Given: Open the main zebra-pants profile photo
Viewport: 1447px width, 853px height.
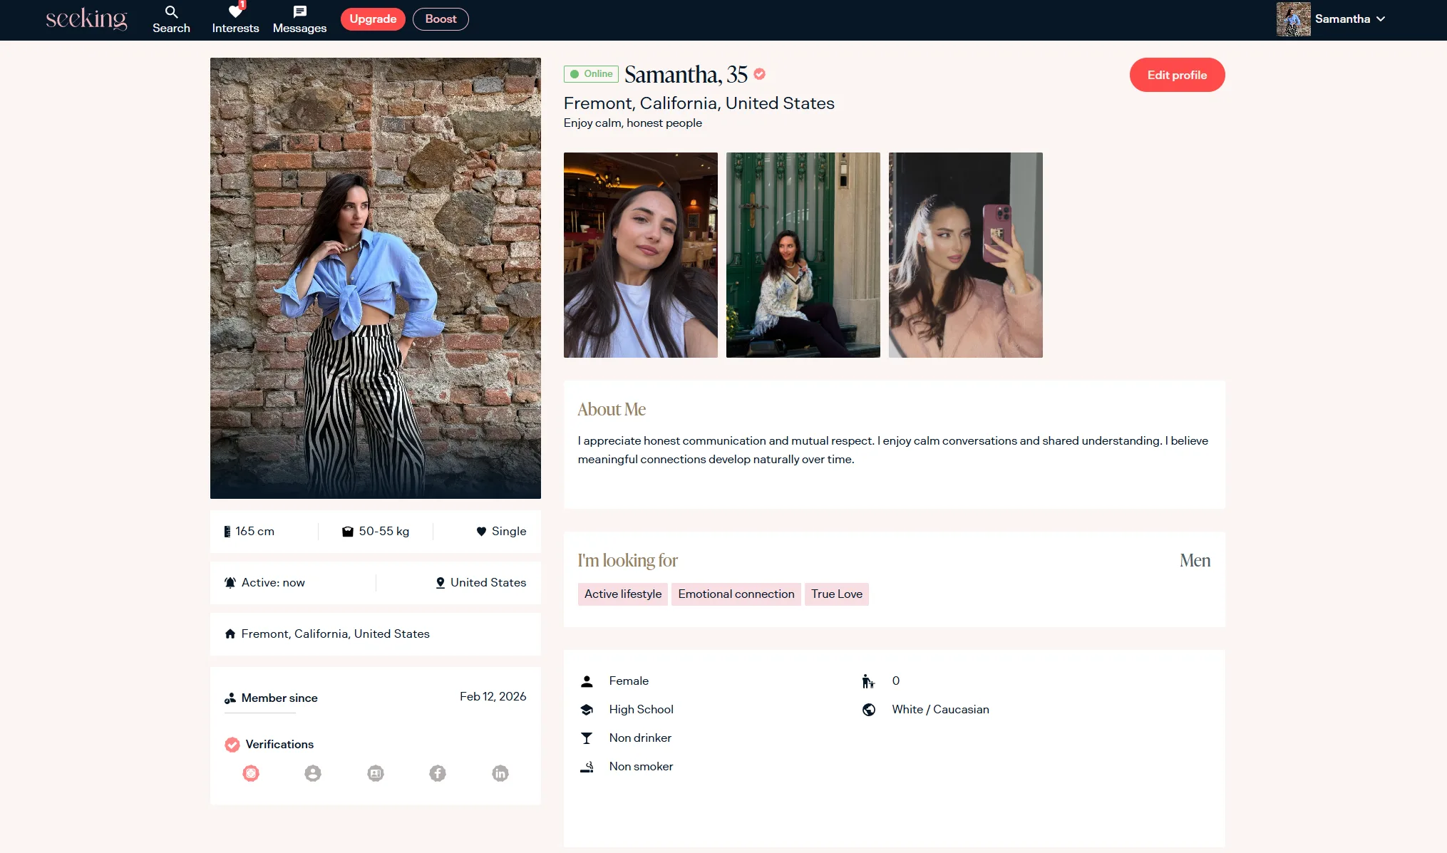Looking at the screenshot, I should pos(375,278).
